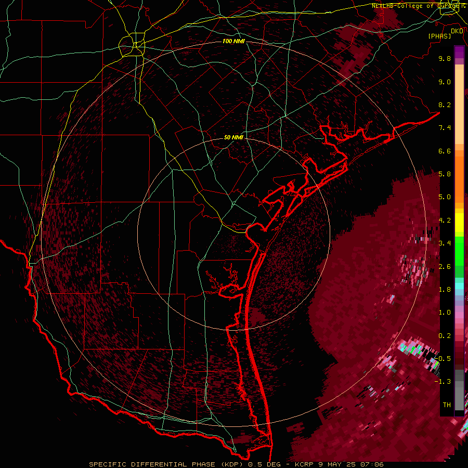Click the dark orange band of the color bar
468x468 pixels.
[459, 179]
